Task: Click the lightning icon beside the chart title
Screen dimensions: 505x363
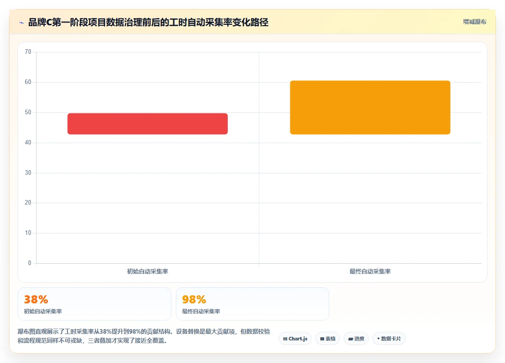Action: pos(22,23)
